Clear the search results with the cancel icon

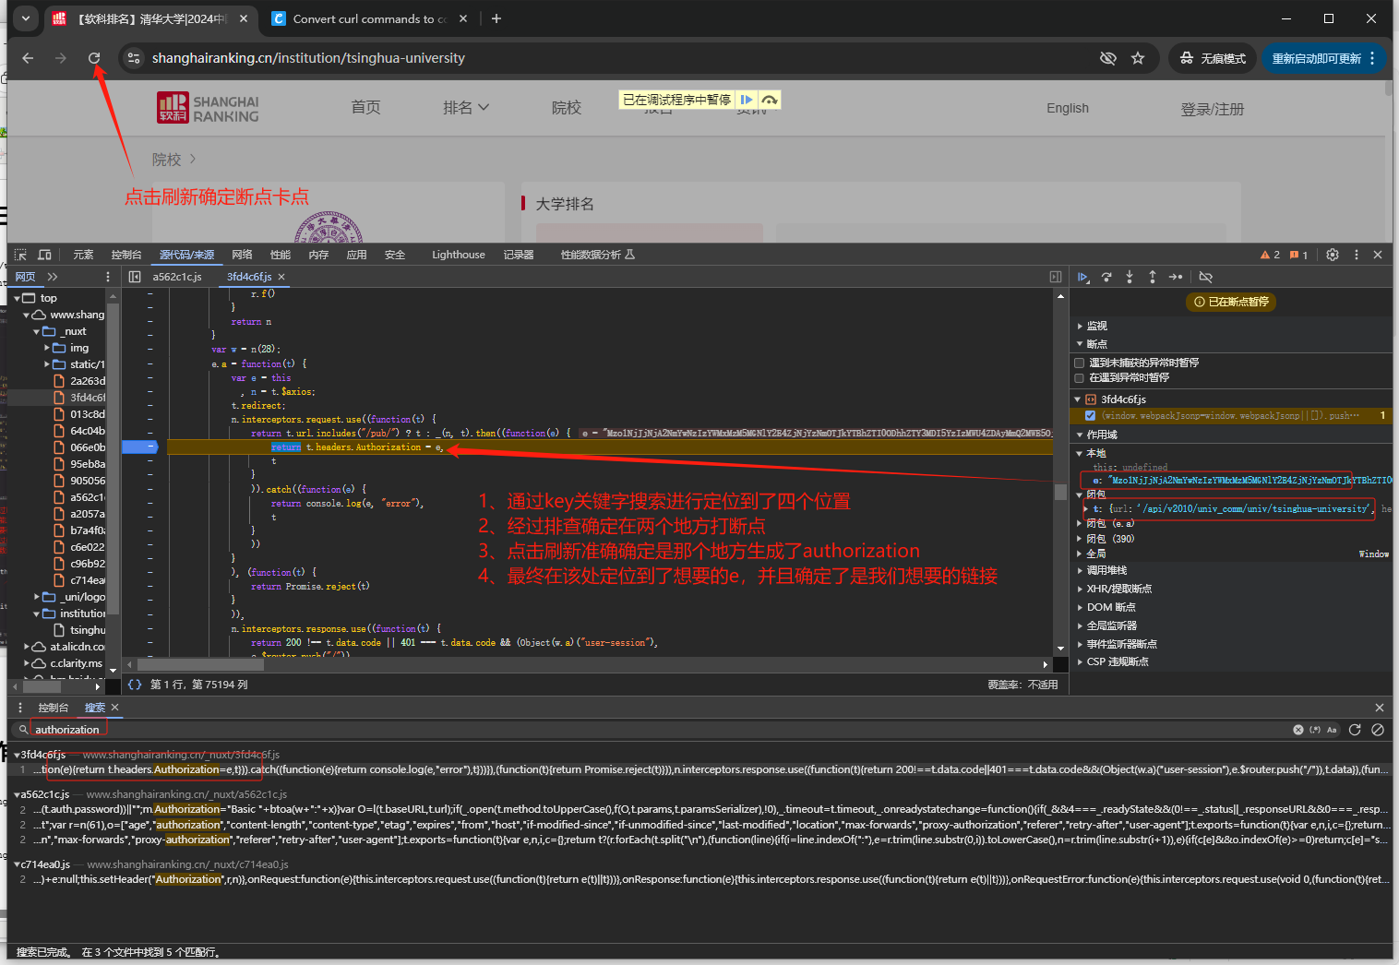click(1378, 730)
